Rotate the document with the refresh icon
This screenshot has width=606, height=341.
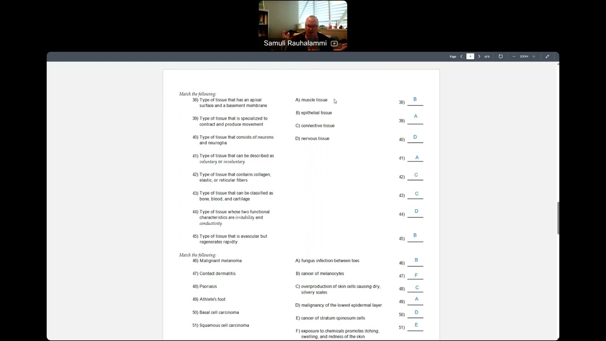pyautogui.click(x=500, y=56)
